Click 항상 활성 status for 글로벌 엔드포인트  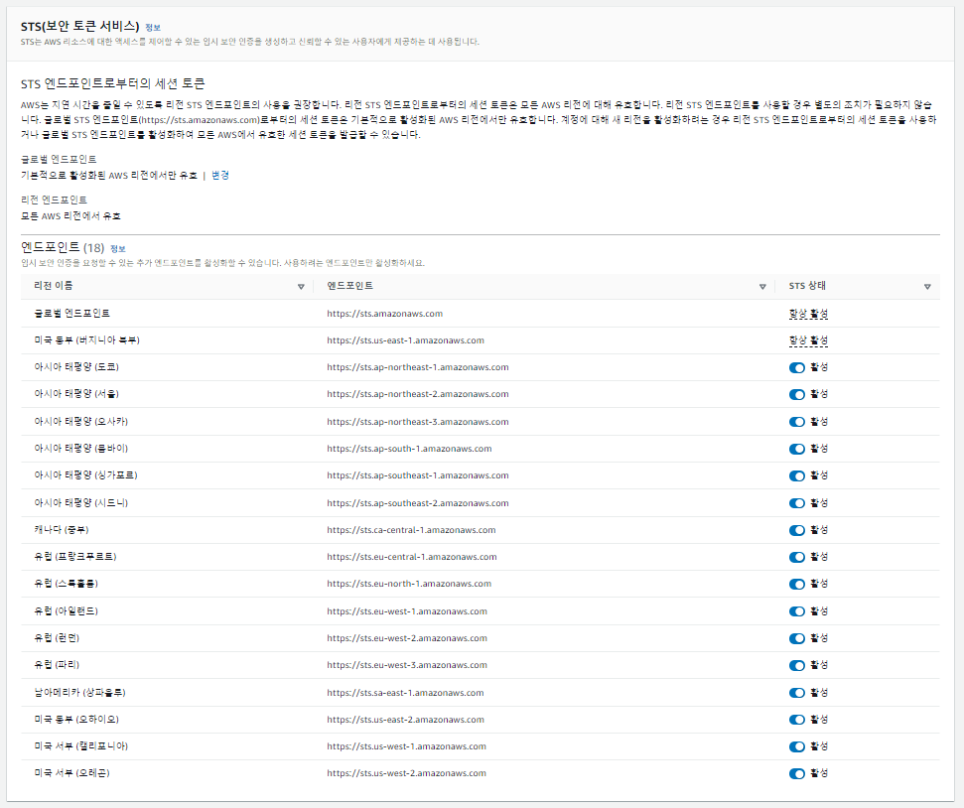pos(808,314)
